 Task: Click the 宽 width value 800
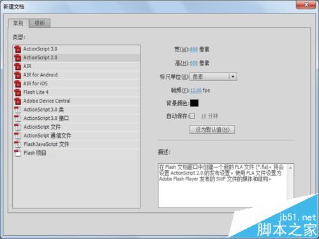(x=194, y=50)
